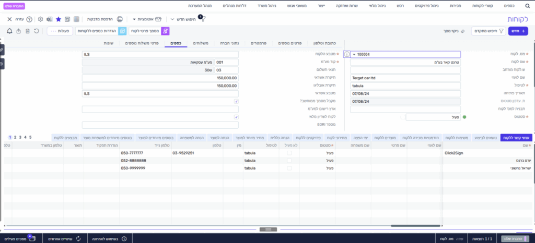Open מכירות top menu
The height and width of the screenshot is (243, 535).
(456, 6)
